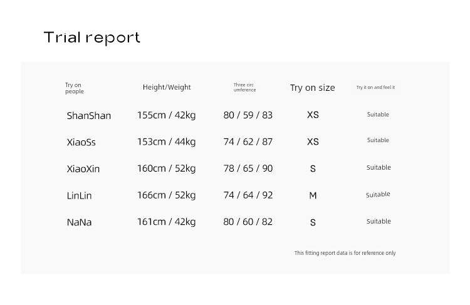The height and width of the screenshot is (305, 470).
Task: Click the "Try on size" header
Action: point(312,88)
